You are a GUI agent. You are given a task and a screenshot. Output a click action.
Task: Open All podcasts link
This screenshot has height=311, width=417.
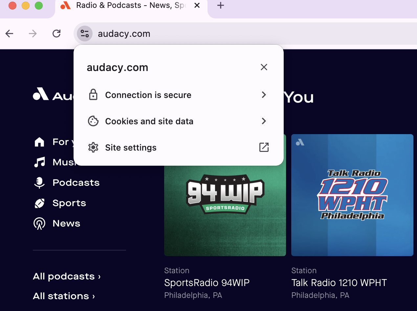tap(67, 276)
